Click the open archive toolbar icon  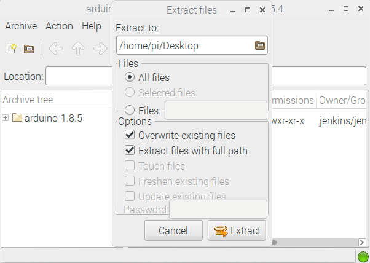click(x=29, y=49)
